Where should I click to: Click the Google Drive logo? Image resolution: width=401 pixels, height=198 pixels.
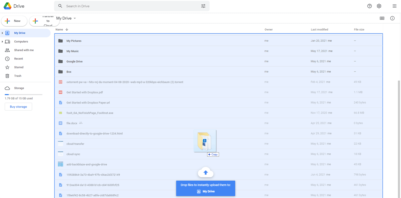8,6
